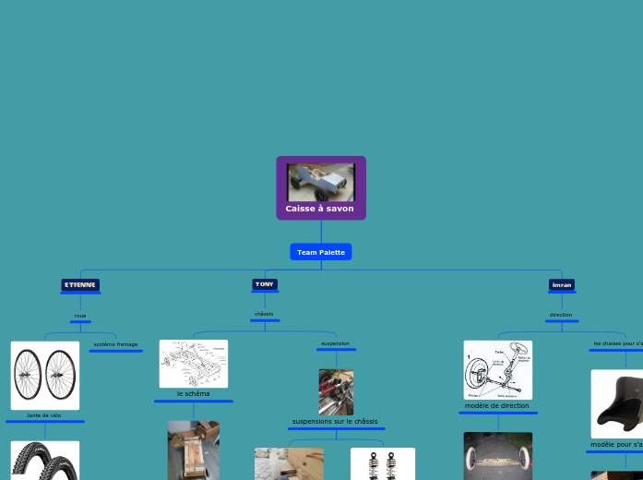Screen dimensions: 643x480
Task: Select the modèle pour s'a... label
Action: point(617,445)
